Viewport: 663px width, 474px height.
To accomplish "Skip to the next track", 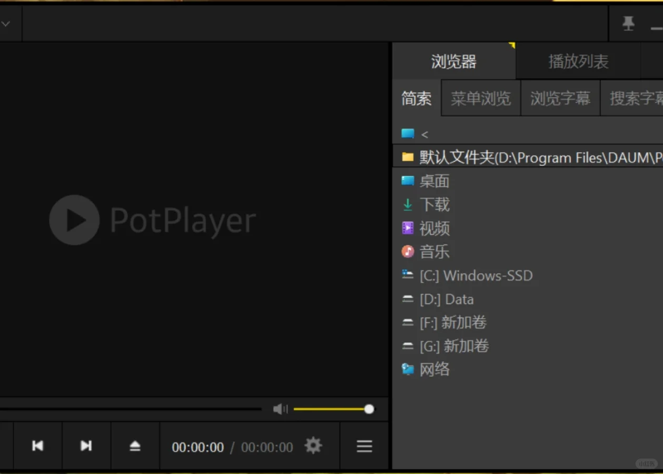I will pos(86,446).
